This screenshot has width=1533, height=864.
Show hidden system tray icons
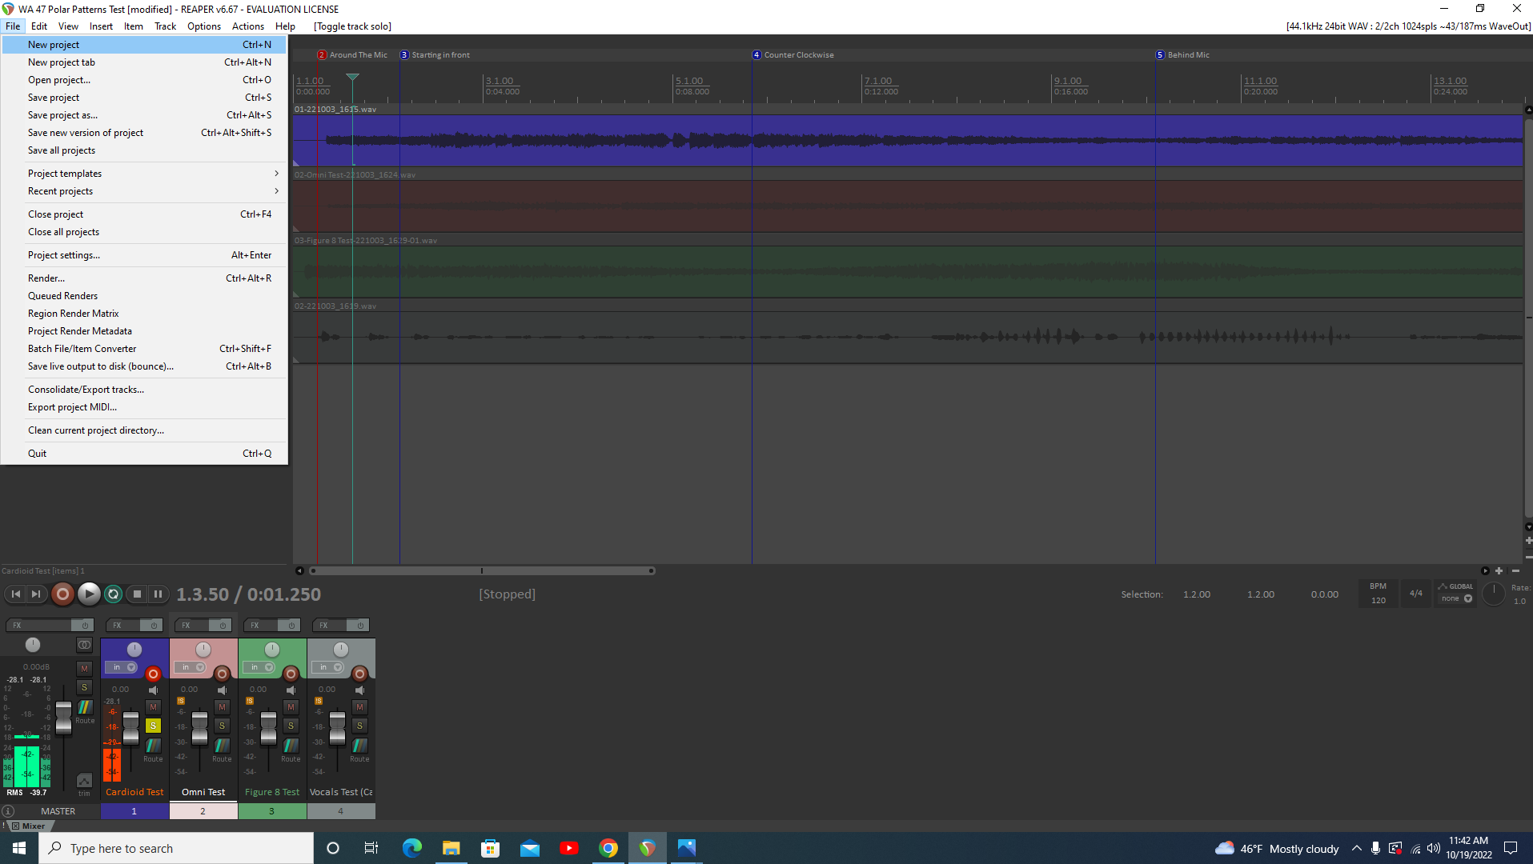pyautogui.click(x=1356, y=848)
